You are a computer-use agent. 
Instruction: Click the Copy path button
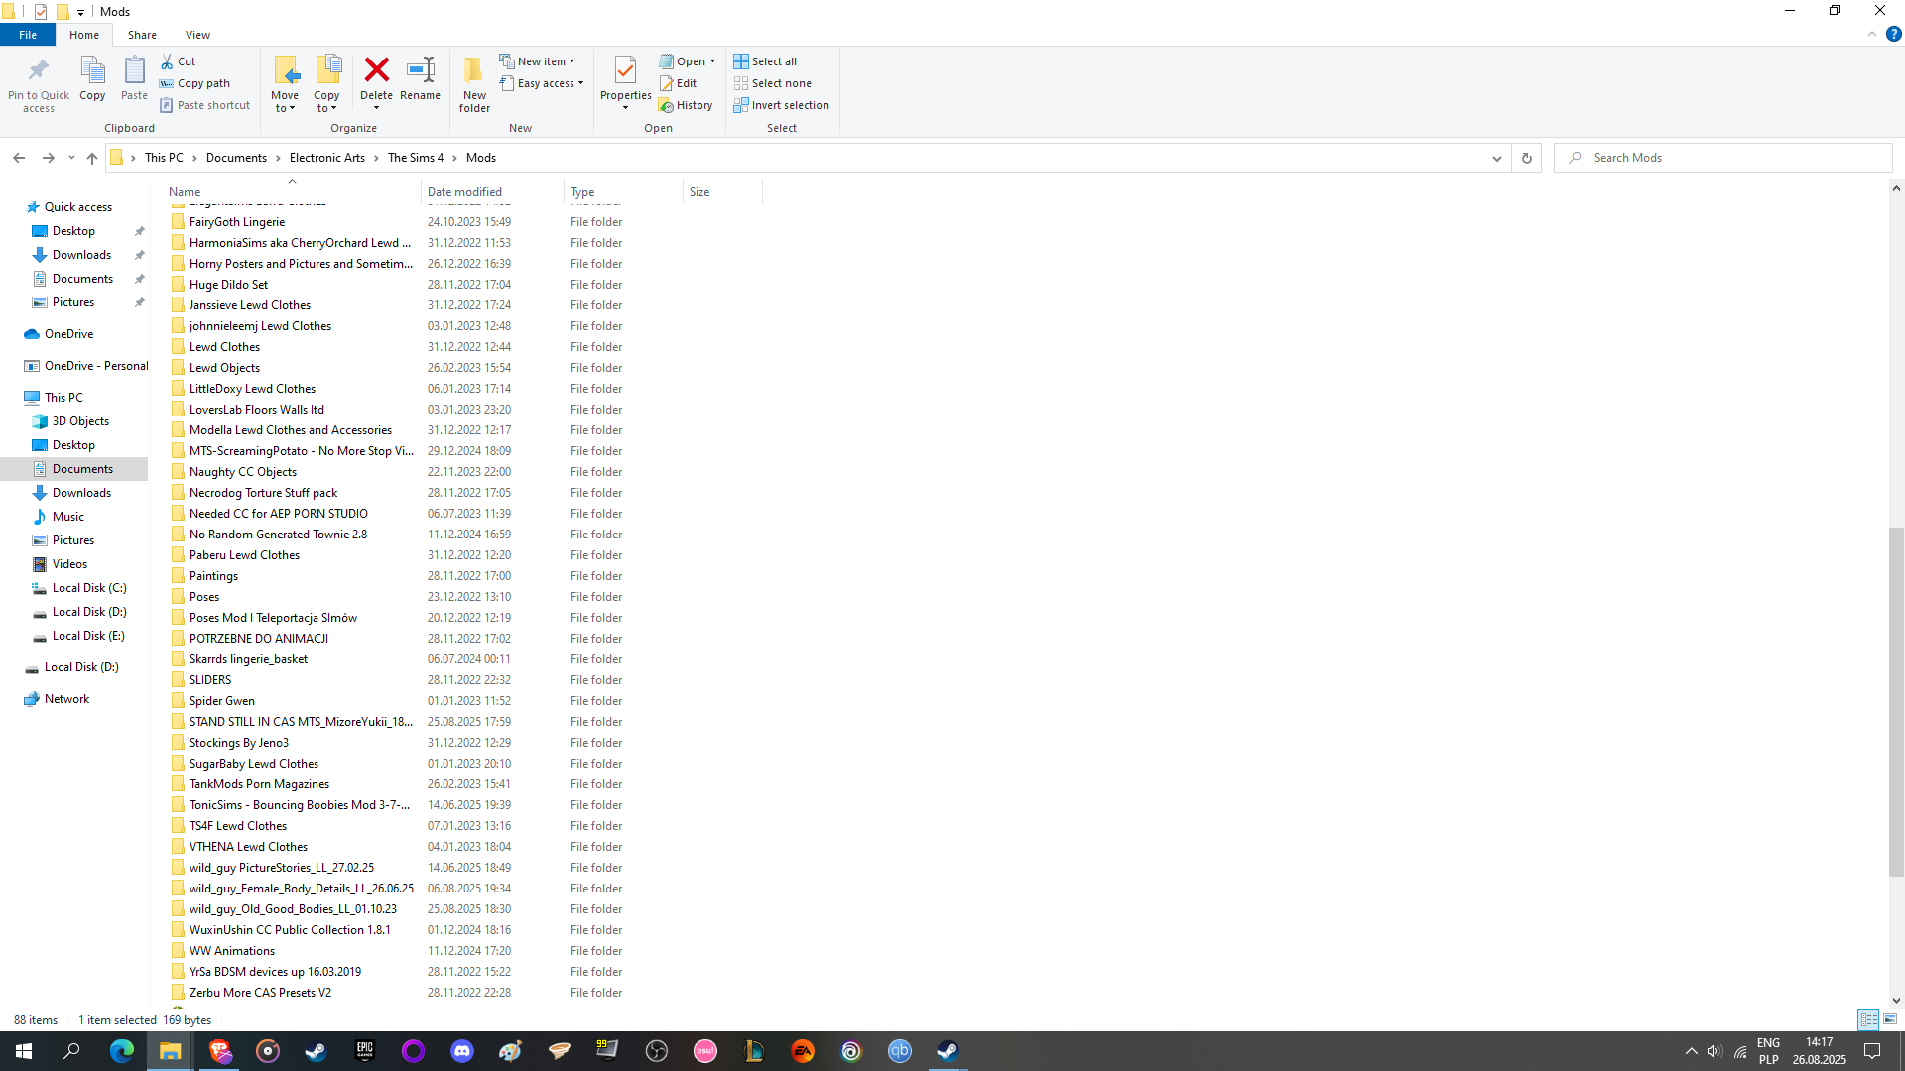pyautogui.click(x=195, y=83)
